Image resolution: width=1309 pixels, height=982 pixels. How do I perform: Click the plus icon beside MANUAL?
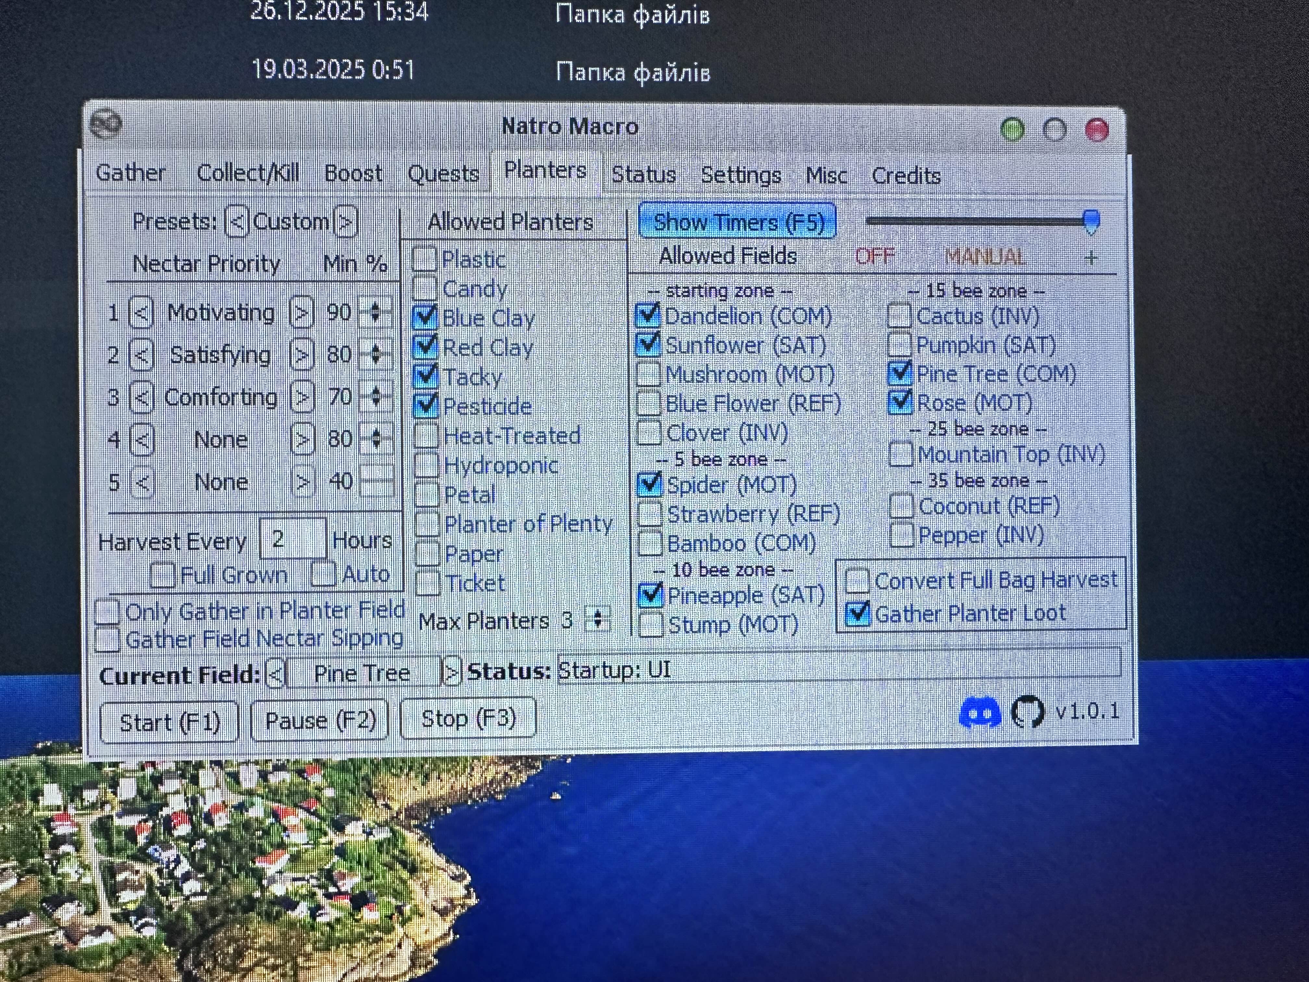click(1091, 258)
